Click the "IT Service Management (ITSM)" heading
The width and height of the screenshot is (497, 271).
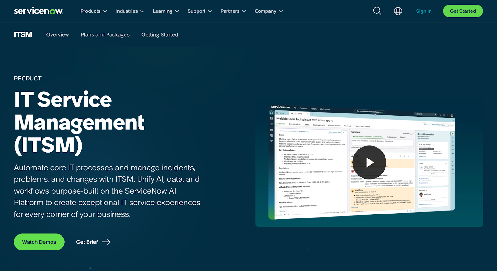click(x=80, y=122)
